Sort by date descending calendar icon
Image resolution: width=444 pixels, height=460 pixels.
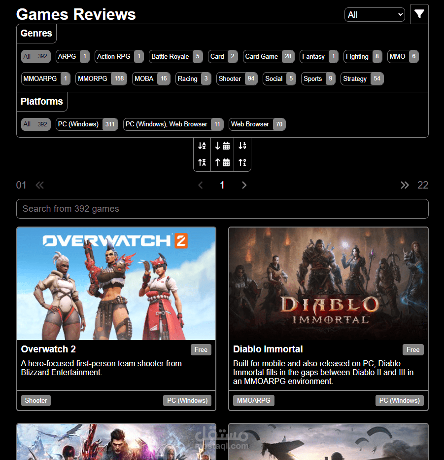pyautogui.click(x=222, y=146)
